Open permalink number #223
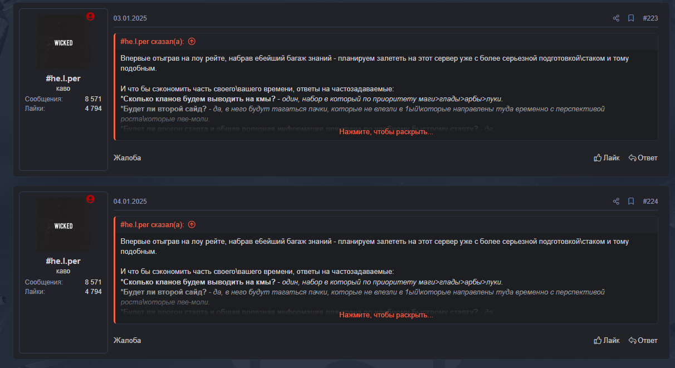The image size is (675, 368). point(650,18)
